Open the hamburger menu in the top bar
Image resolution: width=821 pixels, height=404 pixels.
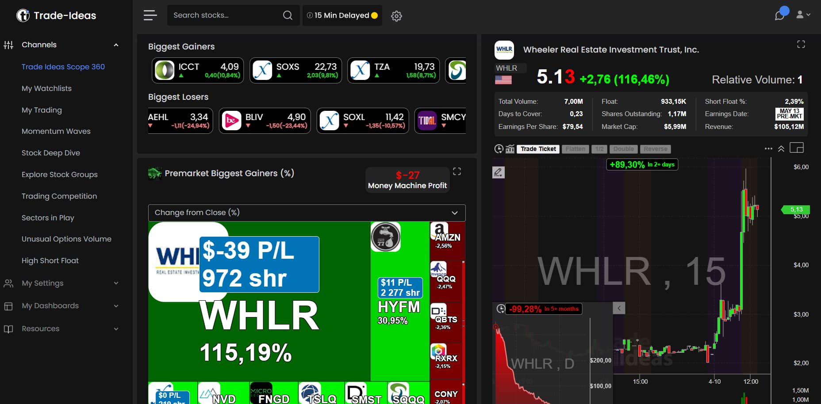coord(150,15)
